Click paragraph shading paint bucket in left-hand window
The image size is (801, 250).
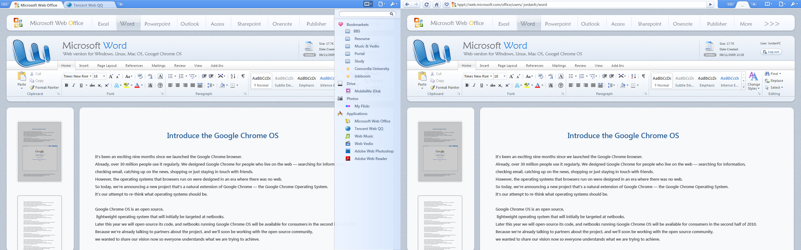pyautogui.click(x=222, y=85)
